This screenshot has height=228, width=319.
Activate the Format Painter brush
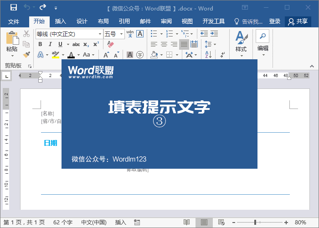click(26, 55)
